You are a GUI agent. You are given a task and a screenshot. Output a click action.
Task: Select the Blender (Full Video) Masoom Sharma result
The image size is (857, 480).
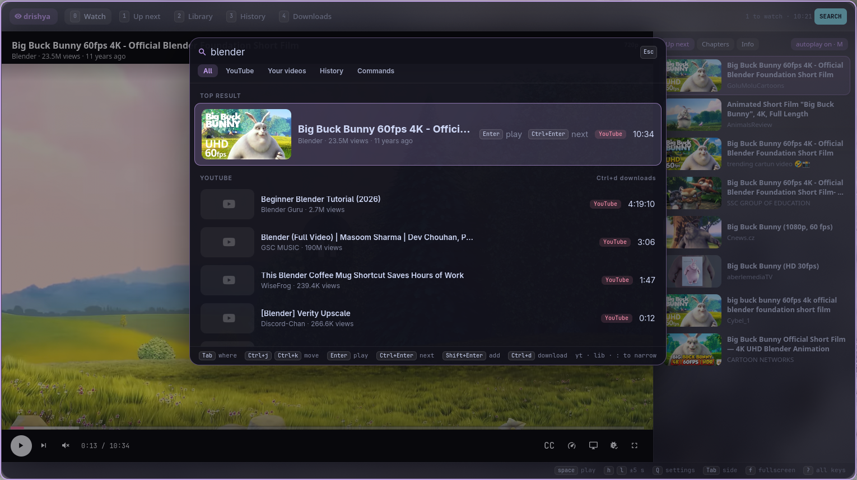(428, 242)
